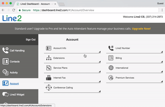Click the Line2 Number phone hash icon
Screen dimensions: 165x107
111,48
